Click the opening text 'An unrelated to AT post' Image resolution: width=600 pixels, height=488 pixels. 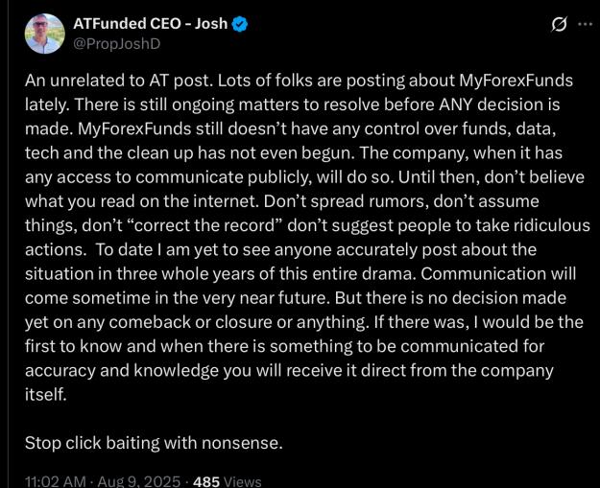[x=119, y=81]
